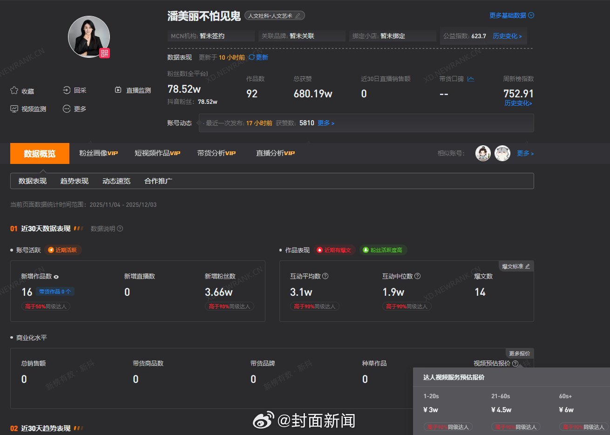
Task: Open 直播监测 live monitoring icon
Action: 118,90
